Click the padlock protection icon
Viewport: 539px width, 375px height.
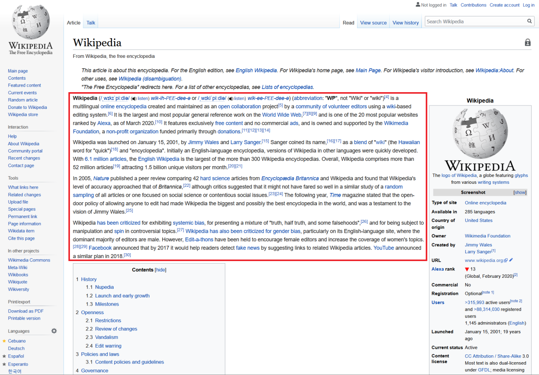528,42
